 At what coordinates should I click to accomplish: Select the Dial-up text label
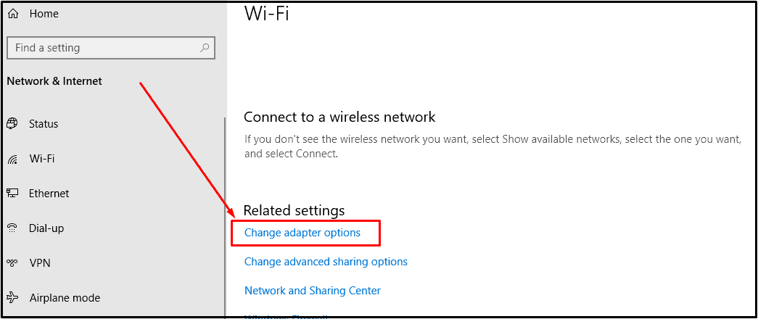(x=46, y=228)
